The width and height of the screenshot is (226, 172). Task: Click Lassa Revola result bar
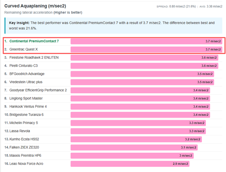(x=138, y=131)
